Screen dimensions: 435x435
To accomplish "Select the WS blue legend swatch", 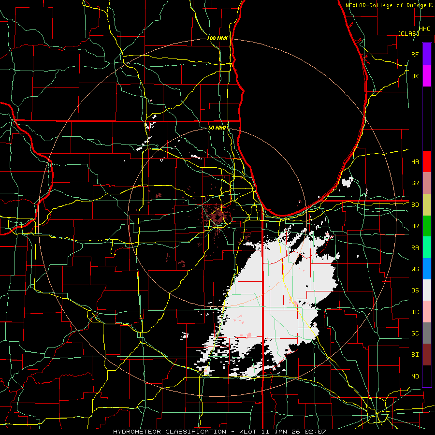I will coord(427,269).
